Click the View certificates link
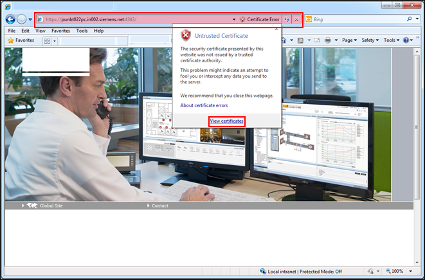The image size is (425, 280). click(x=226, y=121)
